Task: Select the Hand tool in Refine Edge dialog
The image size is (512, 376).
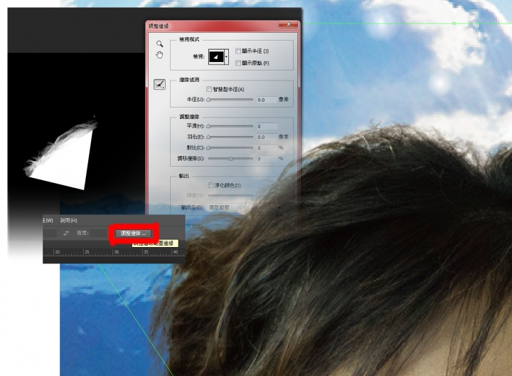Action: coord(159,55)
